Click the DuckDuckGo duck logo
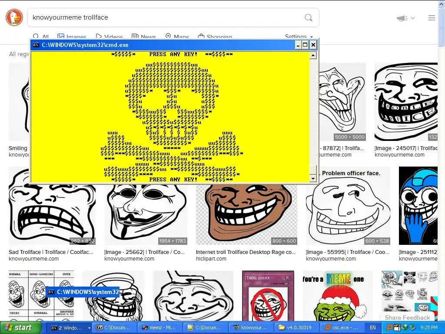445x334 pixels. coord(14,17)
